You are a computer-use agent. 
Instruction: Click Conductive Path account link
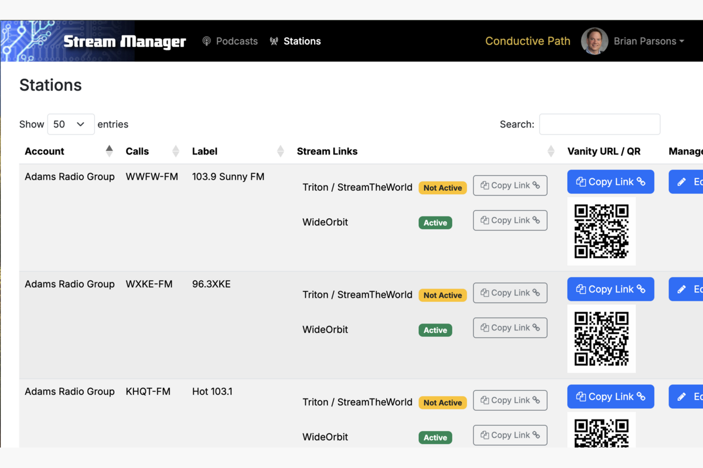[x=527, y=41]
